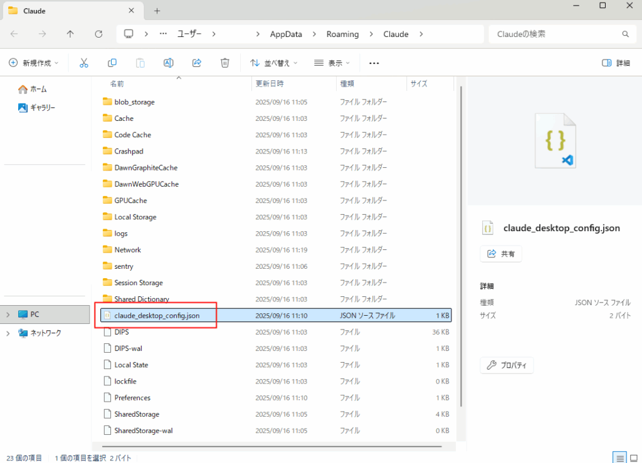Image resolution: width=642 pixels, height=463 pixels.
Task: Select claude_desktop_config.json file
Action: point(276,315)
